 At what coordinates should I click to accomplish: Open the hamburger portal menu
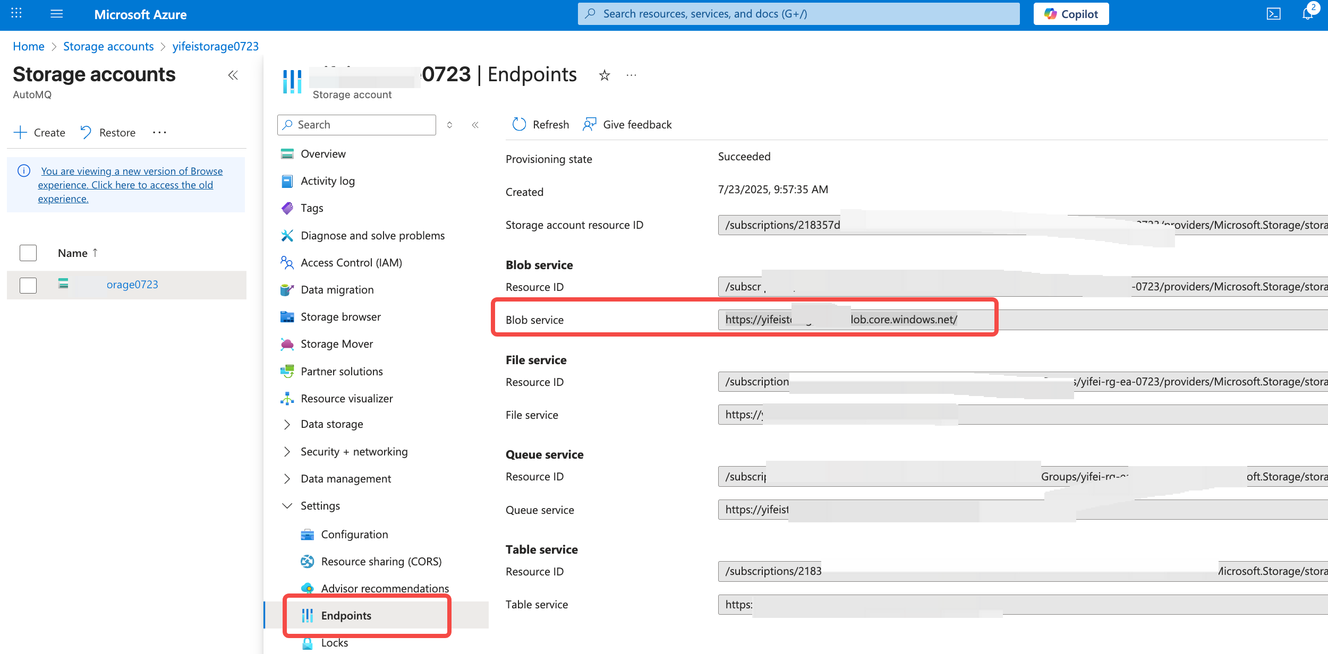pyautogui.click(x=56, y=14)
